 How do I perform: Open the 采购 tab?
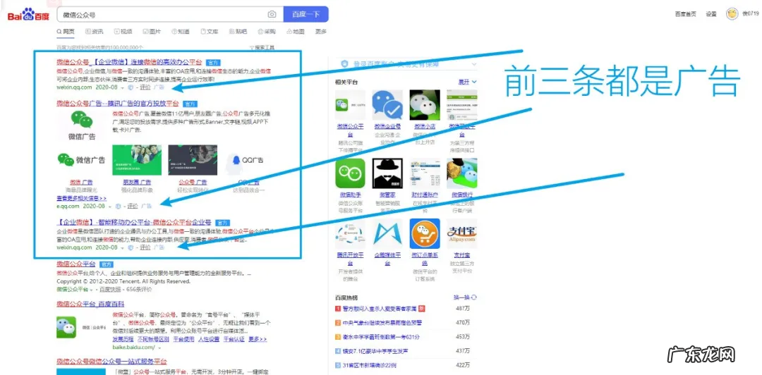(x=266, y=32)
